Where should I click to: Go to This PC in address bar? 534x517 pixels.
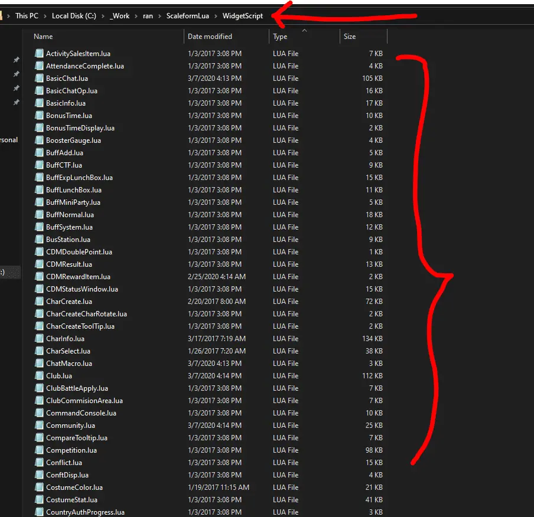pos(27,16)
